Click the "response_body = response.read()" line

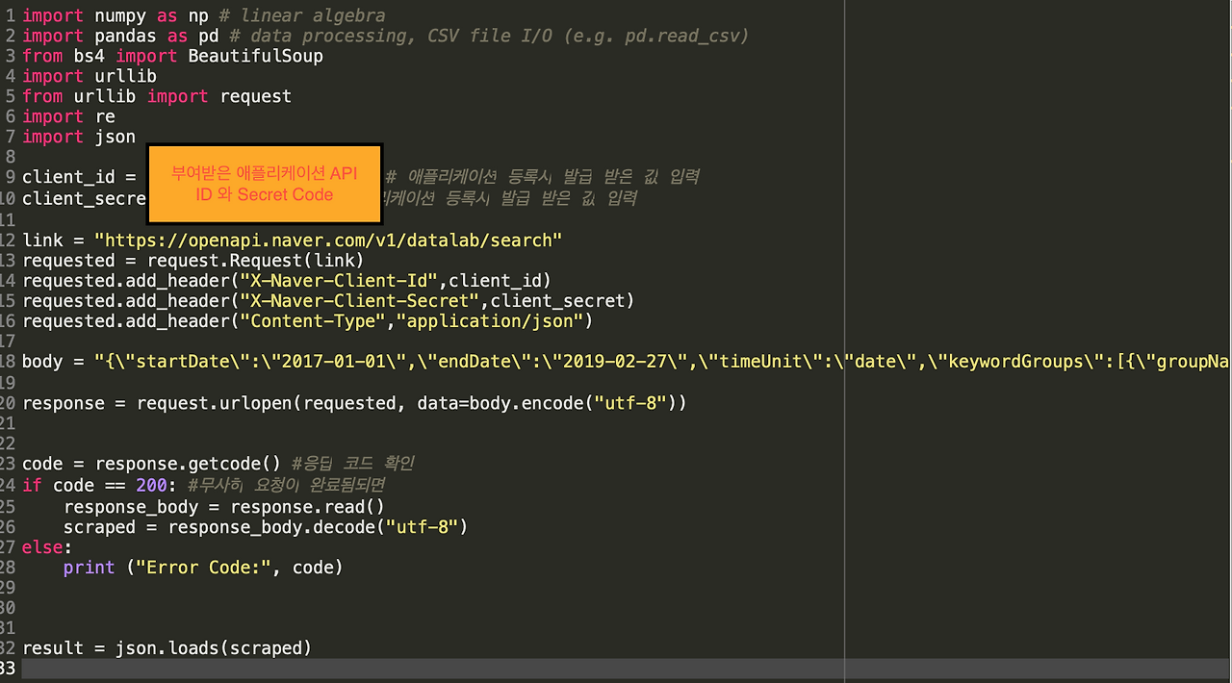[x=224, y=506]
